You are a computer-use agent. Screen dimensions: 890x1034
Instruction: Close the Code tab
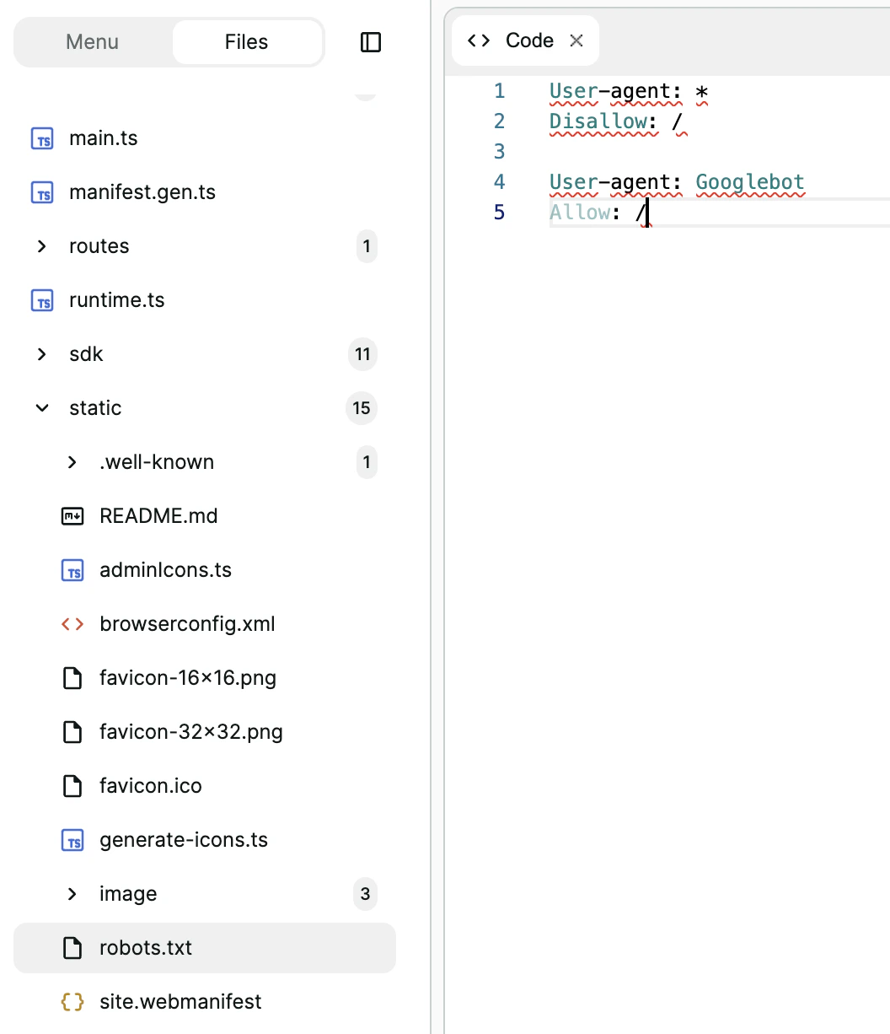[x=576, y=40]
